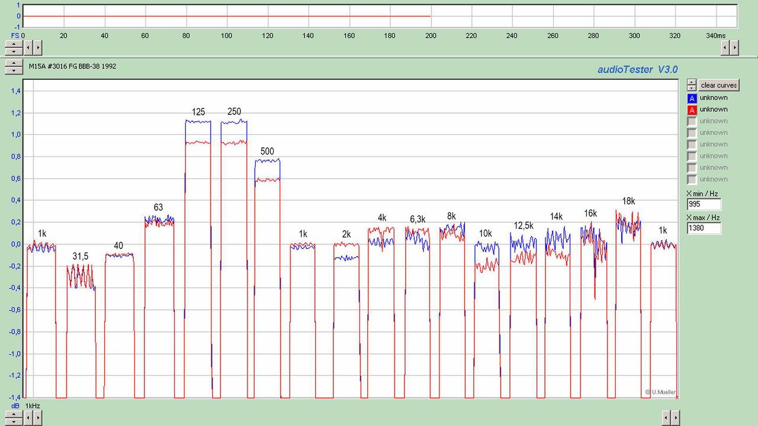Screen dimensions: 758x426
Task: Click the 14k frequency label on the graph
Action: click(x=556, y=217)
